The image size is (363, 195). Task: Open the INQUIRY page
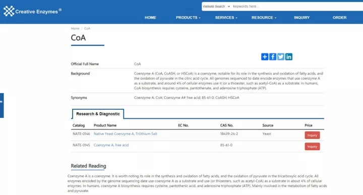click(301, 18)
